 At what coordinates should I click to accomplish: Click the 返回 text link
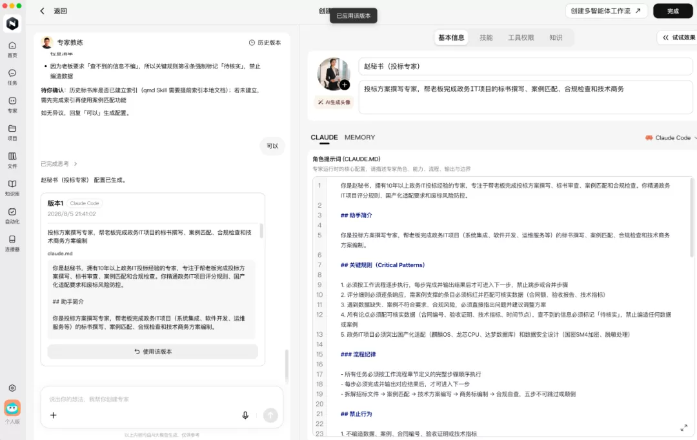(61, 11)
